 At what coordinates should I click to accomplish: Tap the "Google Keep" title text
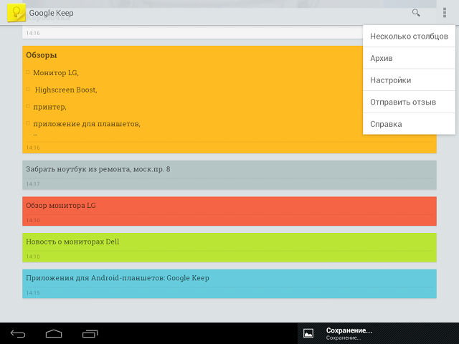[51, 13]
